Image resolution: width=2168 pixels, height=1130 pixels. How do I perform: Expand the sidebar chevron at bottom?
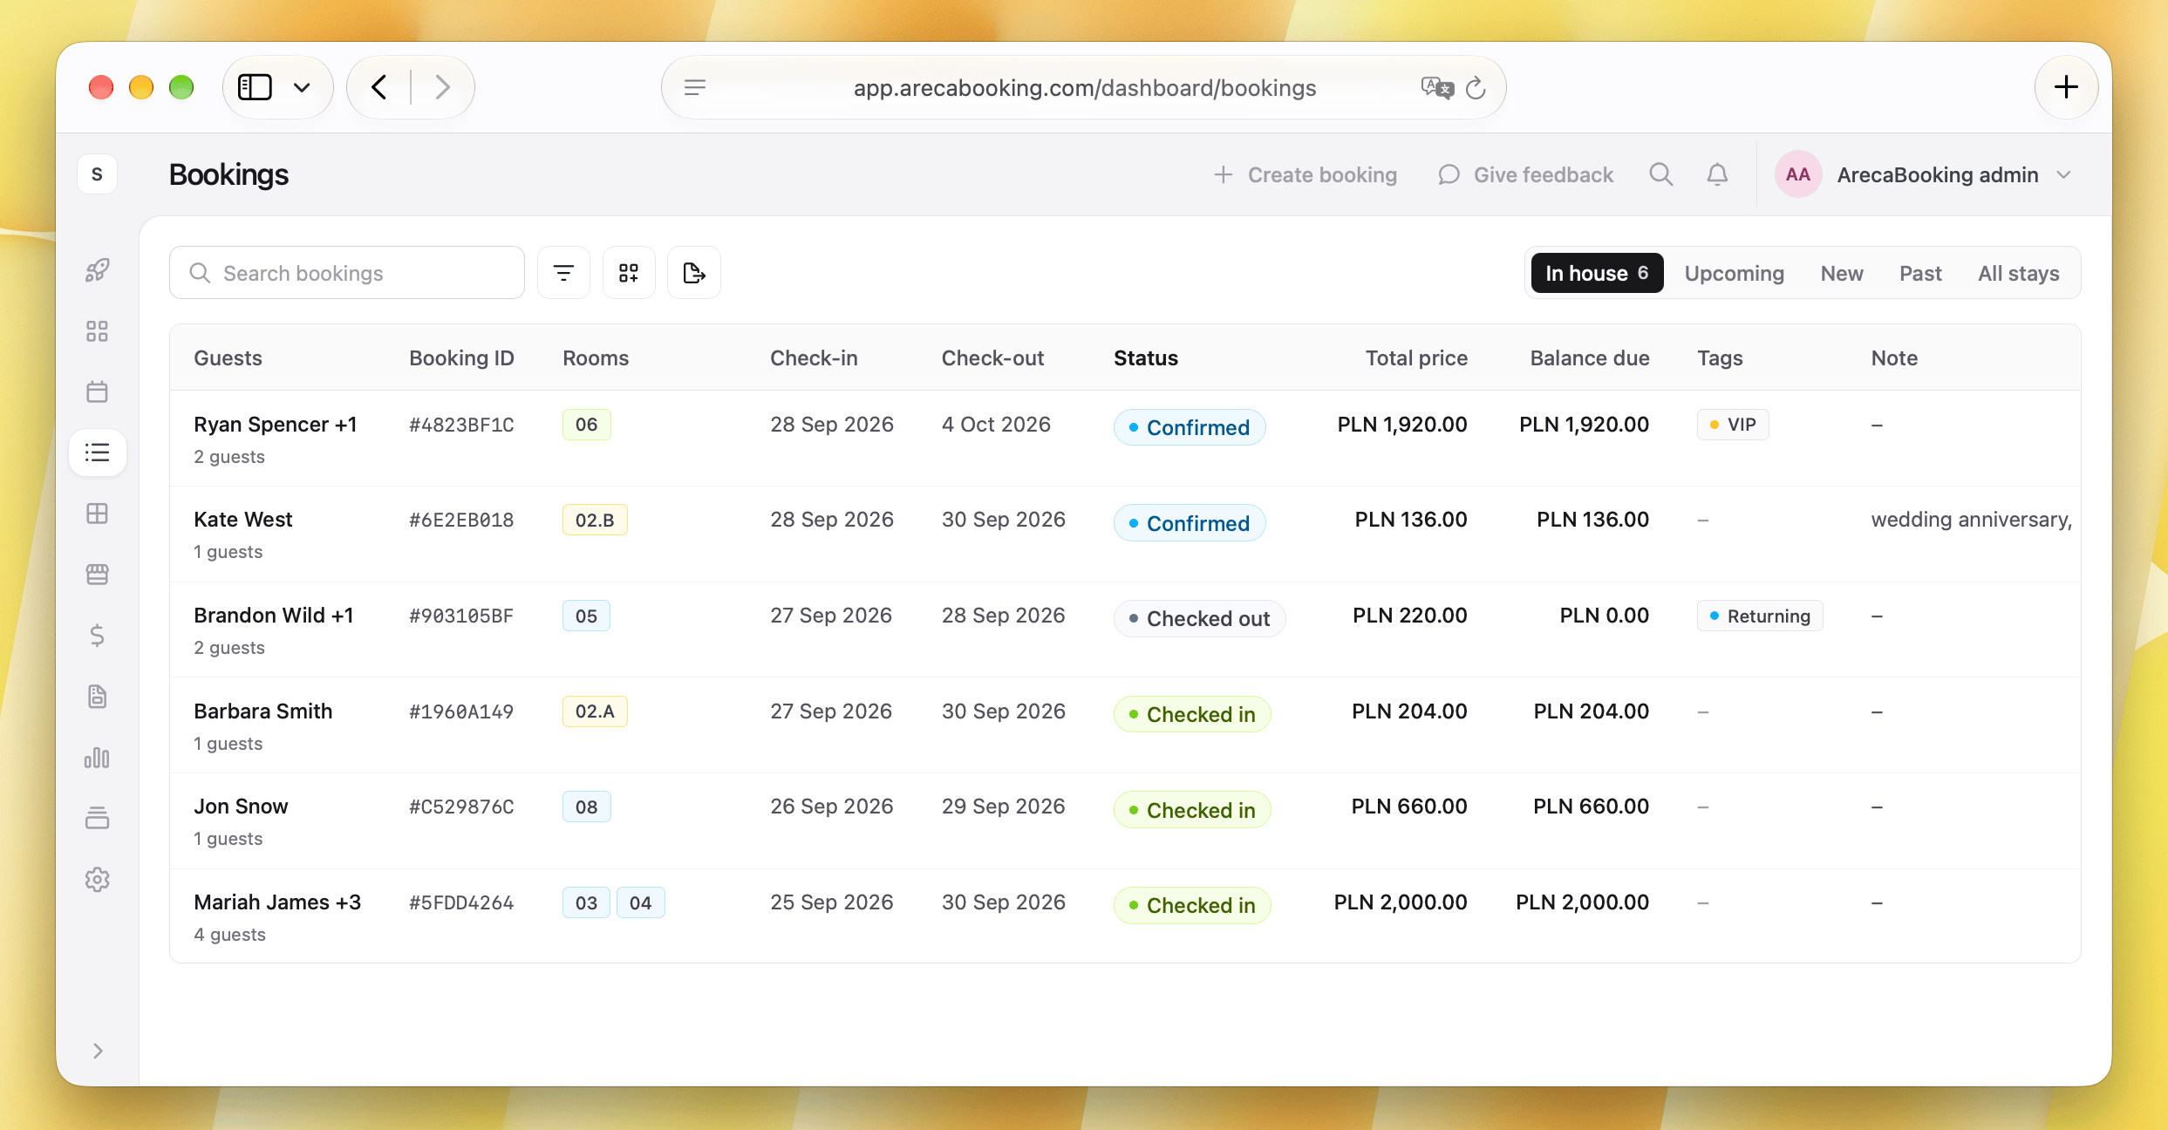(x=98, y=1051)
